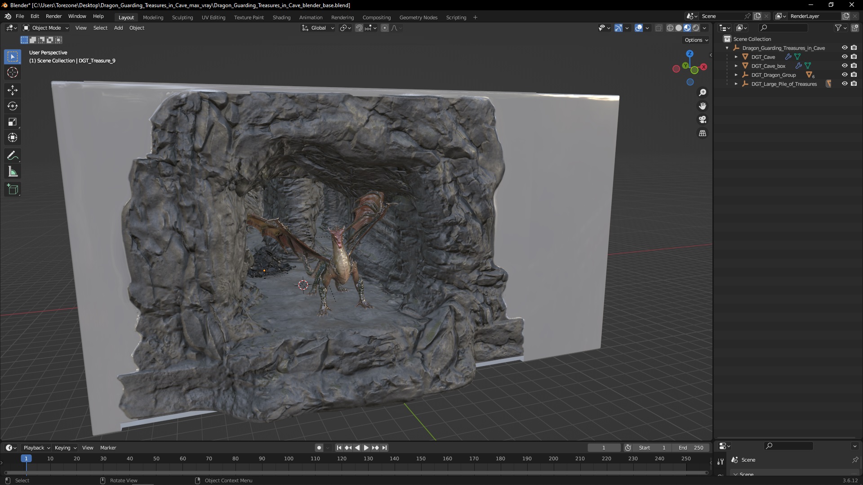Screen dimensions: 863x485
Task: Expand the DGT_Cave_box tree item
Action: (x=736, y=66)
